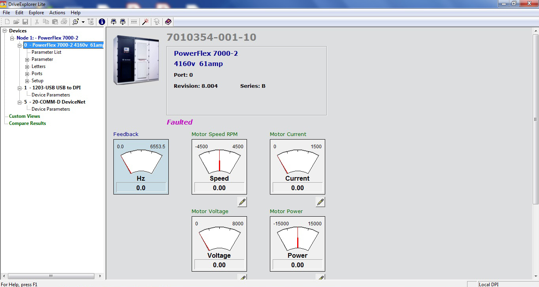Open the Explore menu
The image size is (539, 287).
coord(36,13)
